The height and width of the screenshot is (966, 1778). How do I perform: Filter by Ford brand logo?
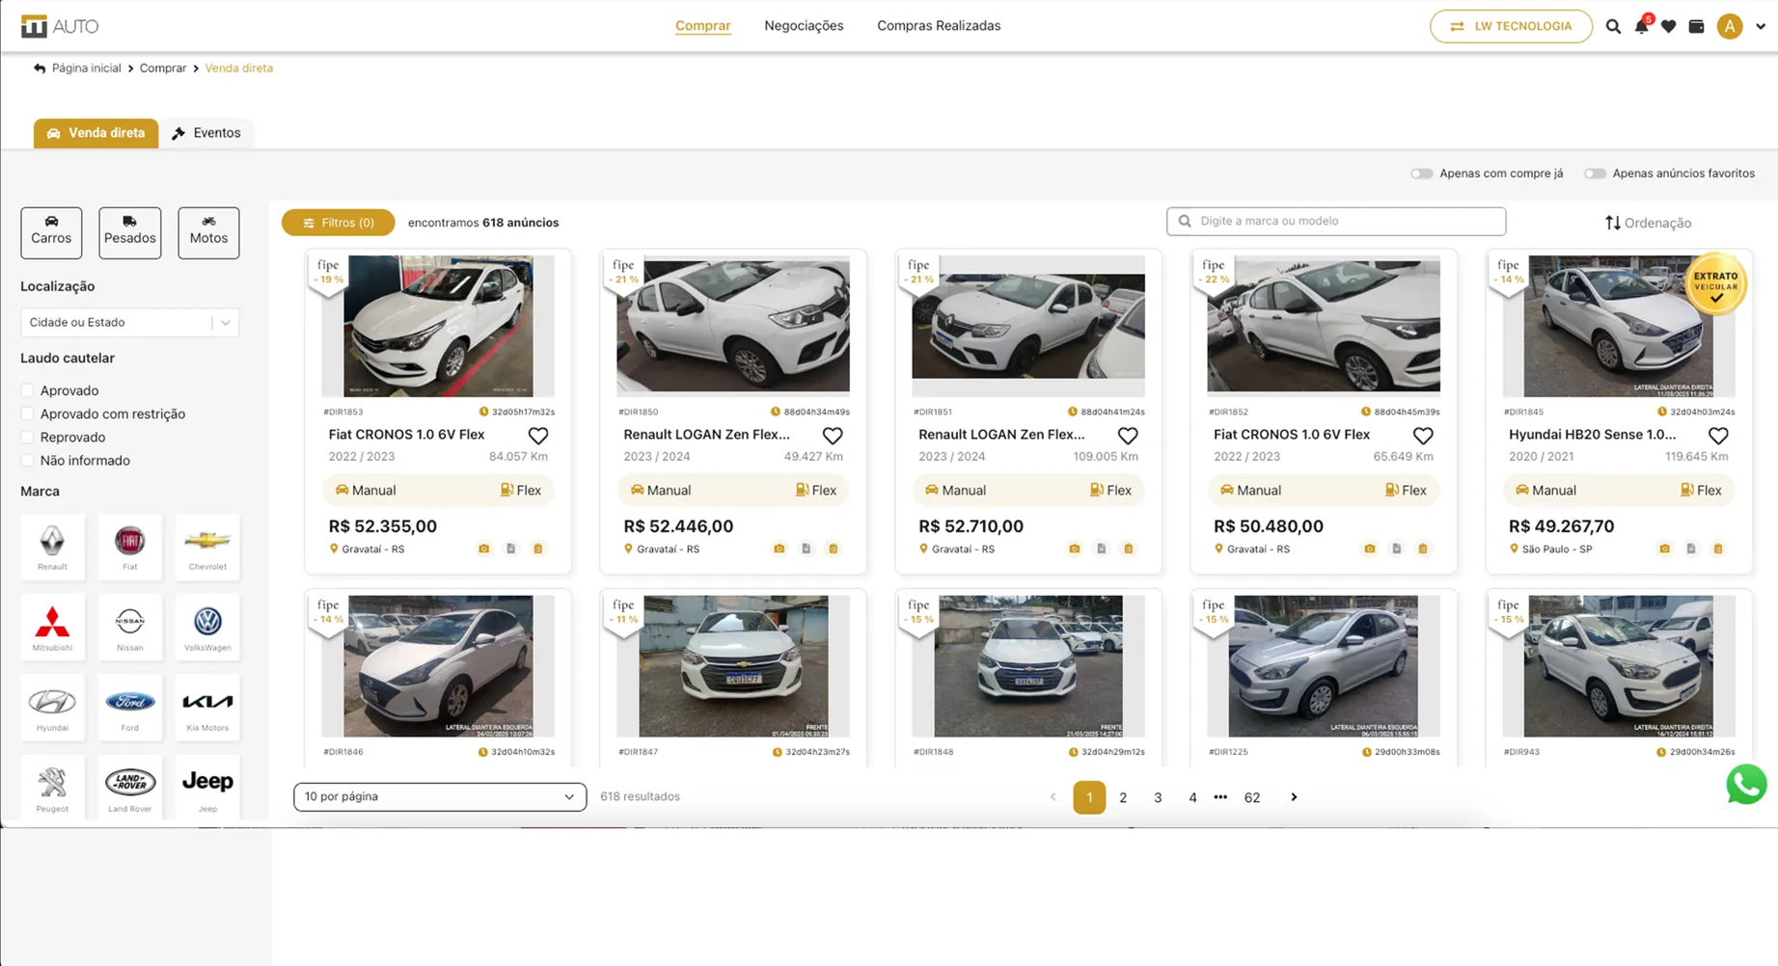130,708
